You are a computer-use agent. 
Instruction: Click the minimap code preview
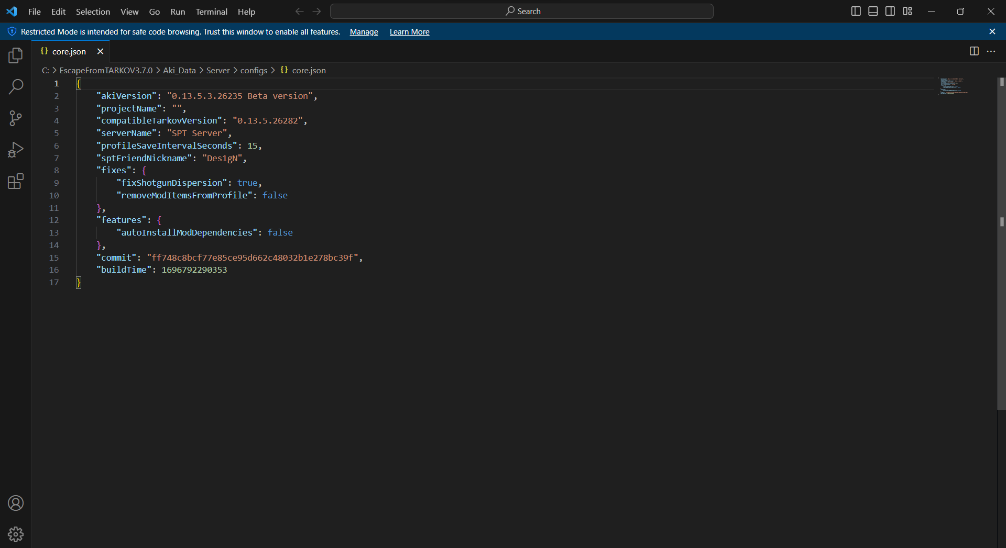tap(953, 86)
